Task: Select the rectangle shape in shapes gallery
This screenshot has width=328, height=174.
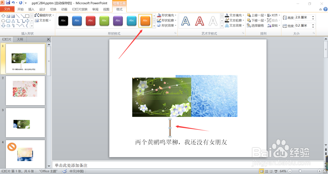Action: [x=27, y=16]
